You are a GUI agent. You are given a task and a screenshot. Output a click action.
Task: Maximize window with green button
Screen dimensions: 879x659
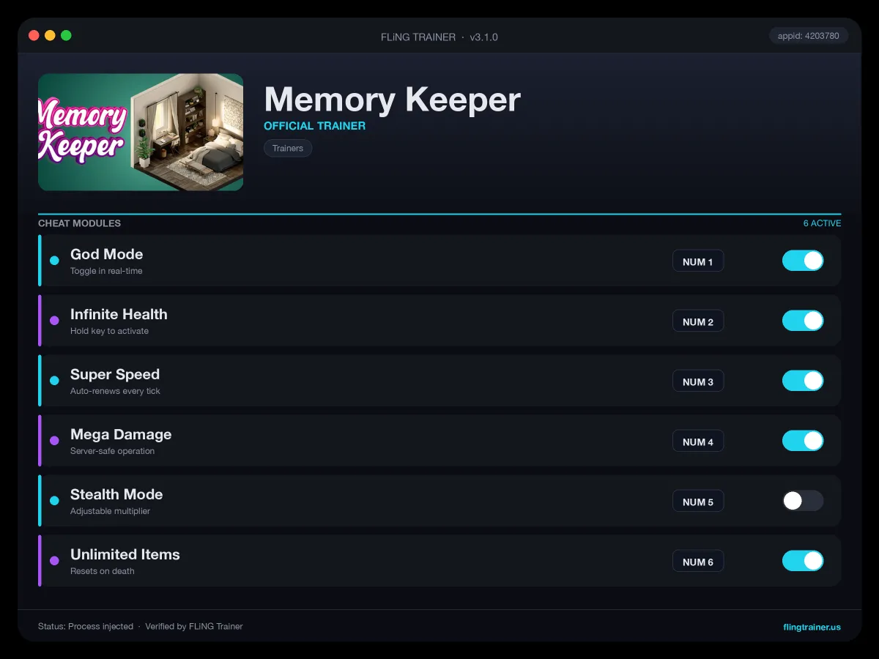pyautogui.click(x=66, y=35)
